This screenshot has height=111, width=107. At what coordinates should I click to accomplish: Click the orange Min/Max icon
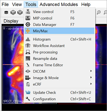[x=28, y=31]
